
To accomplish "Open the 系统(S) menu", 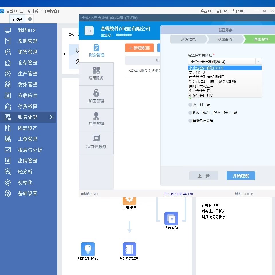I will pyautogui.click(x=206, y=11).
